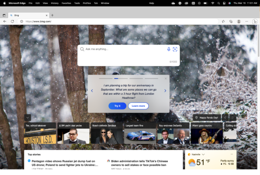Open Tex. school takeover story
Image resolution: width=260 pixels, height=175 pixels.
click(40, 133)
